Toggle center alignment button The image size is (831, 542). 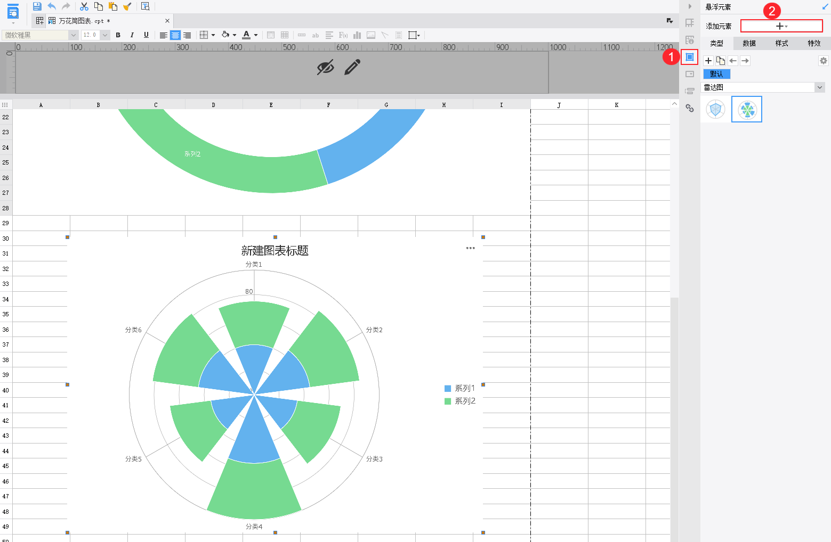175,35
